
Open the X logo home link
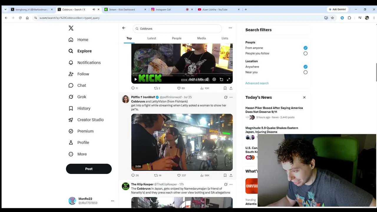coord(71,28)
